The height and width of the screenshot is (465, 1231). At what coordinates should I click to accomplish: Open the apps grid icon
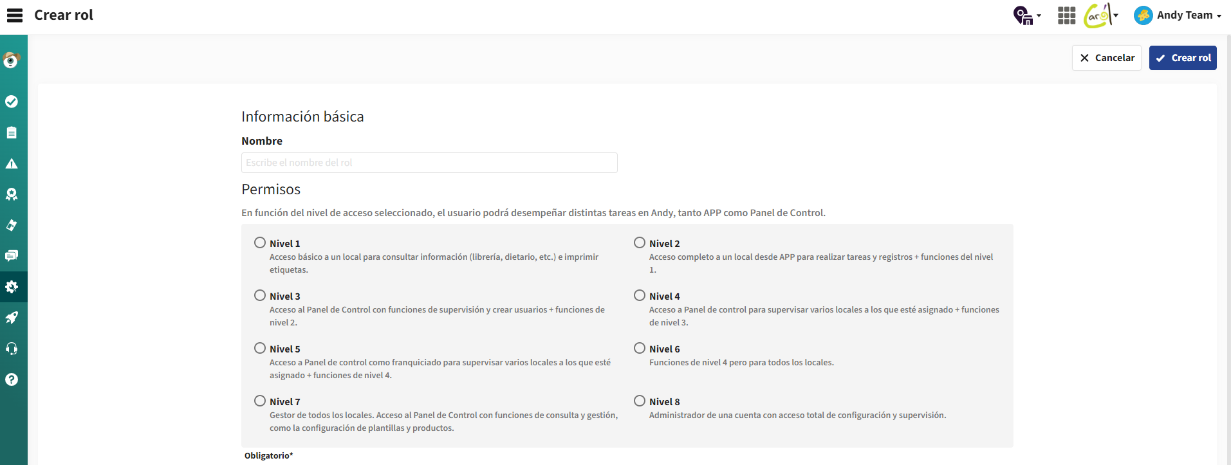tap(1066, 15)
